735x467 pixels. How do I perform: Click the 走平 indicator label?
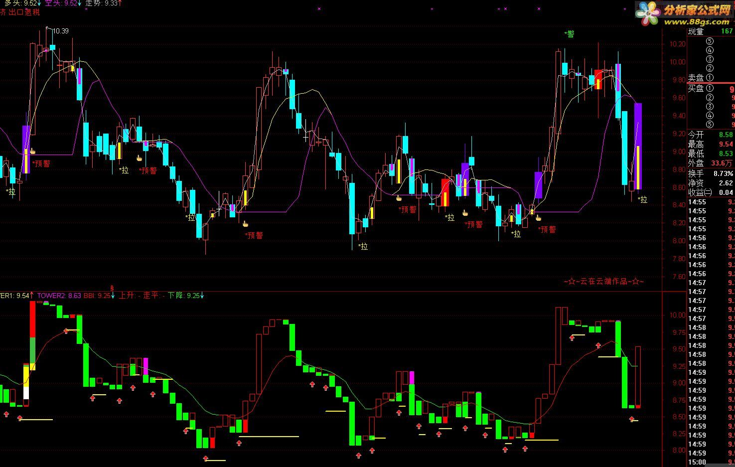154,296
